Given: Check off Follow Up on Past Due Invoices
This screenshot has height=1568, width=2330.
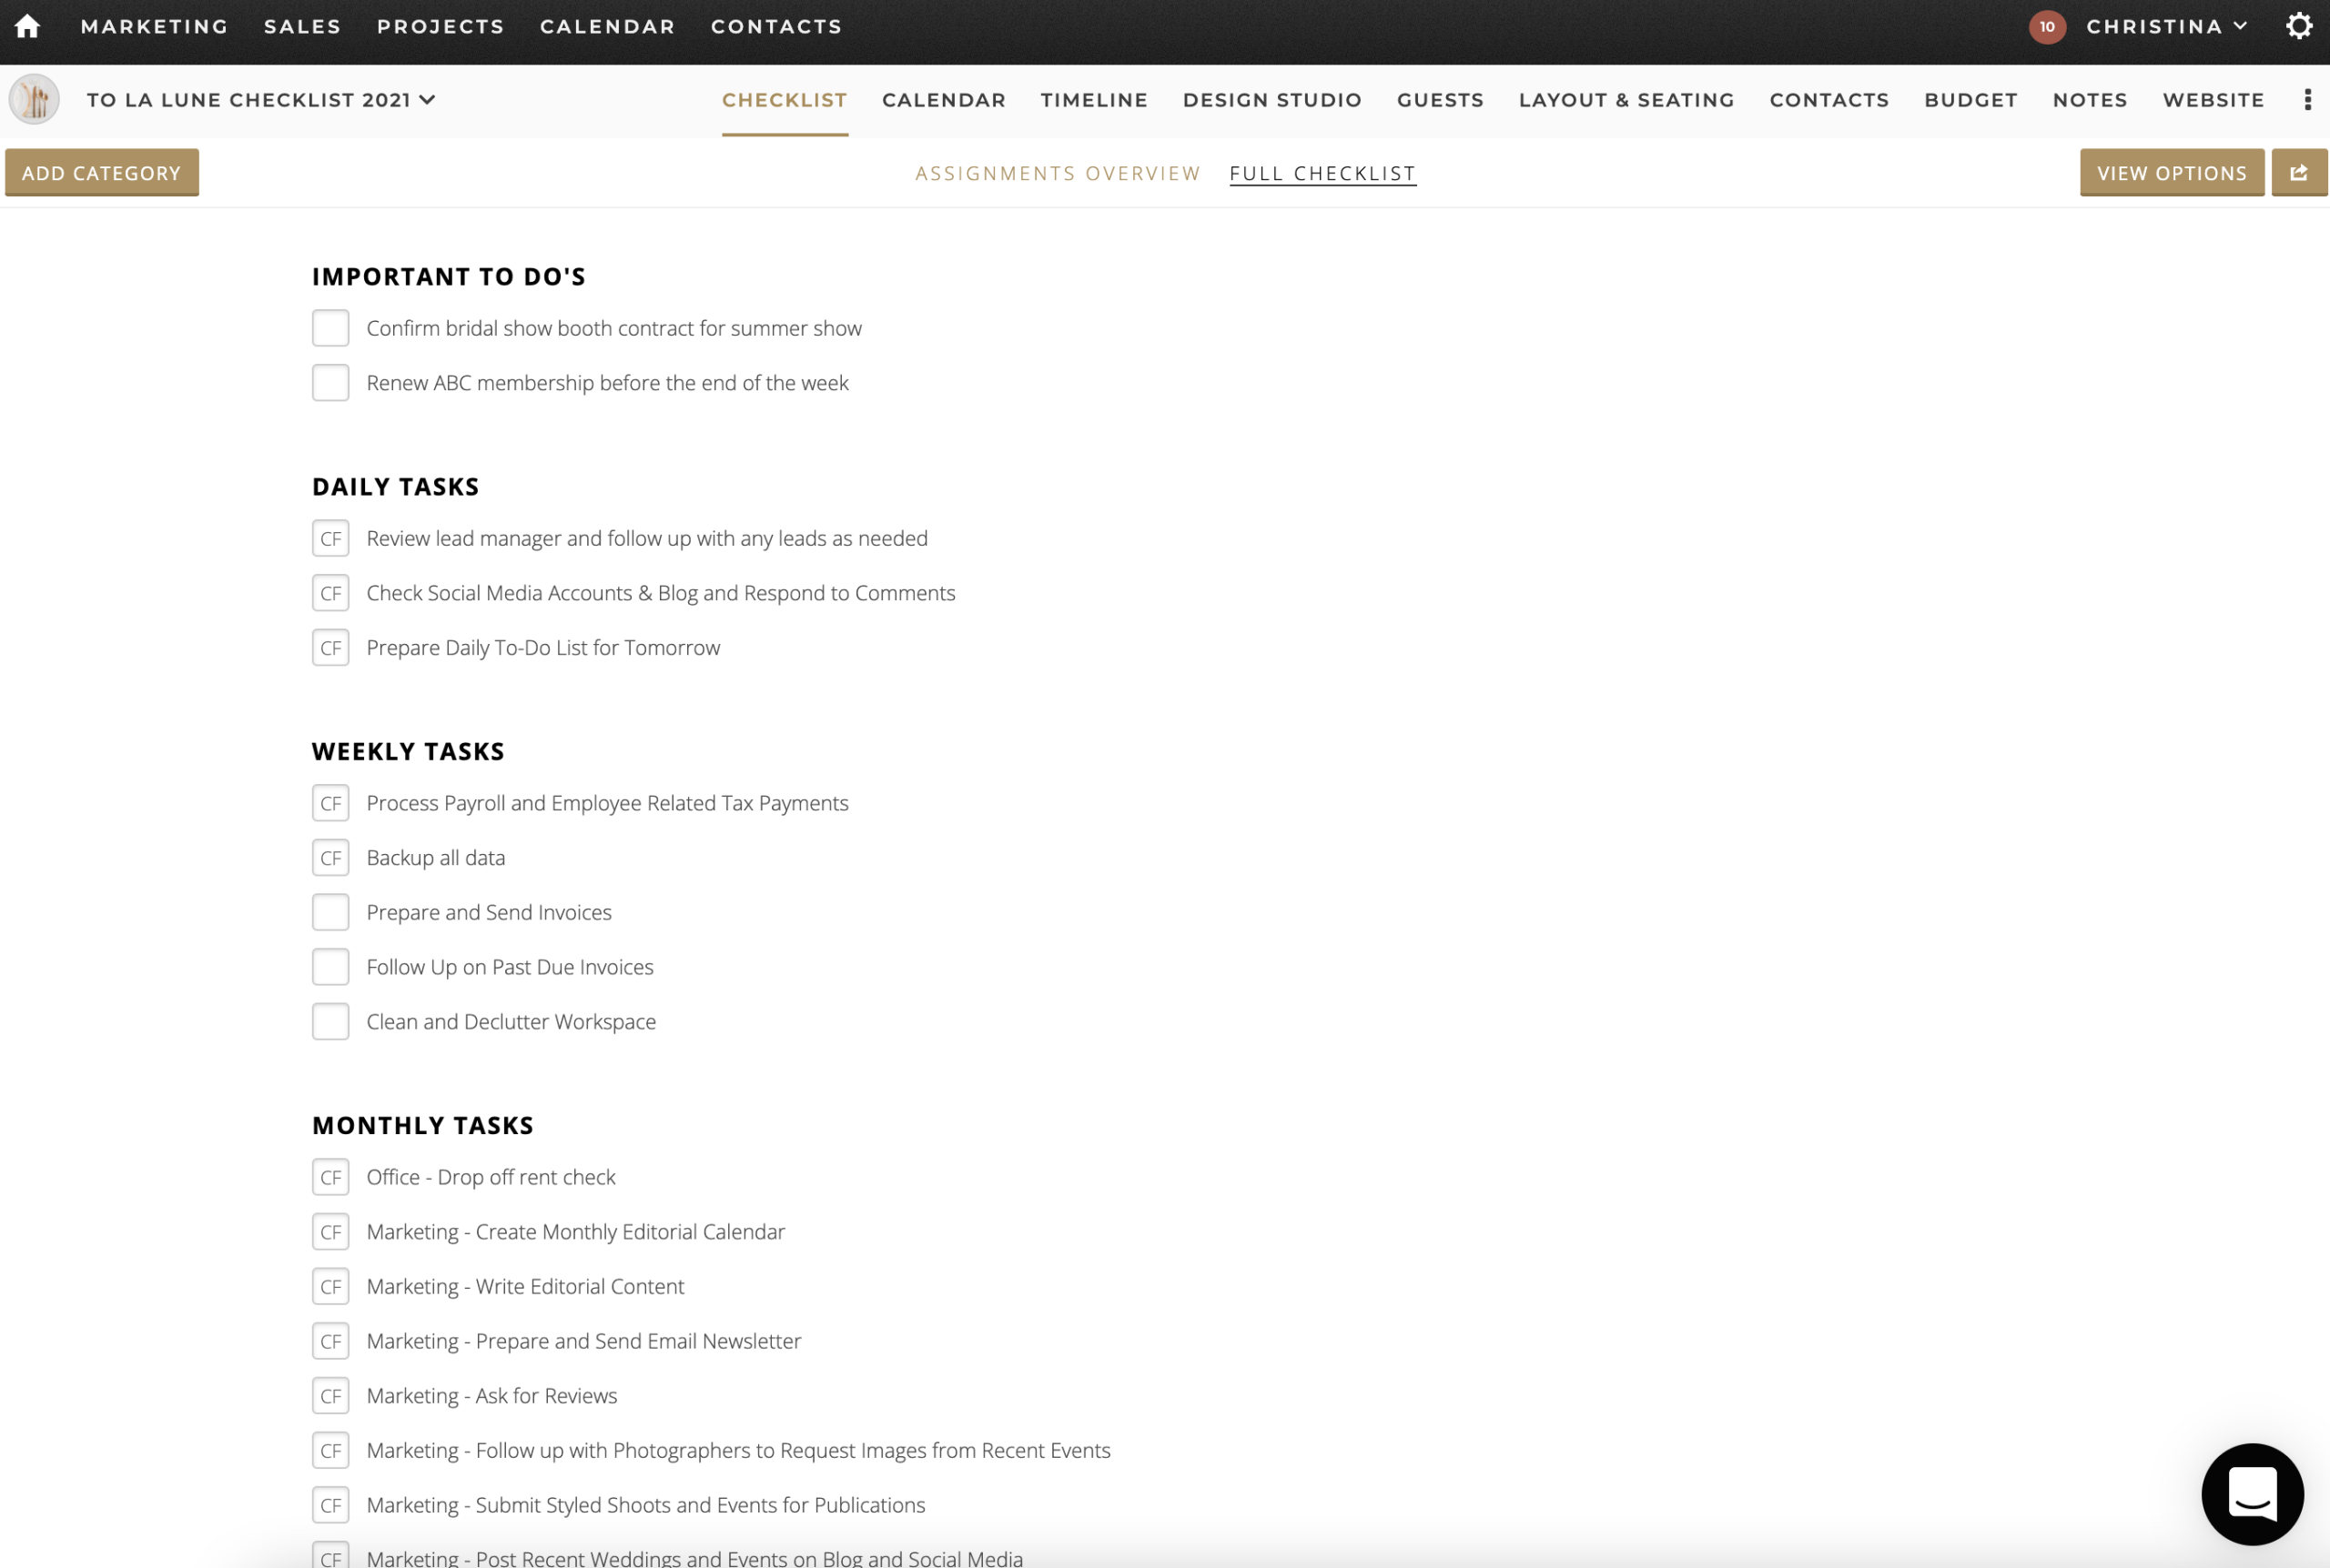Looking at the screenshot, I should pyautogui.click(x=330, y=966).
